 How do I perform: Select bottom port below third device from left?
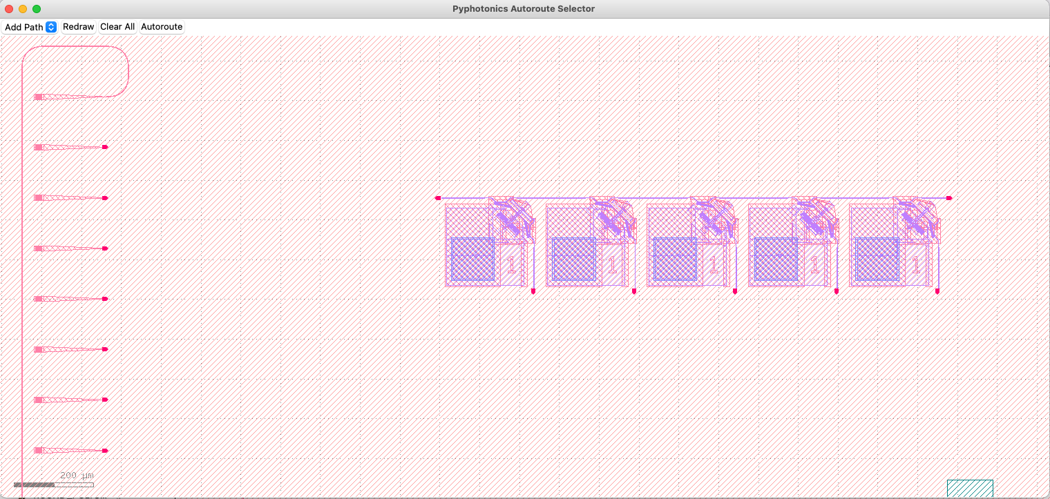click(735, 291)
